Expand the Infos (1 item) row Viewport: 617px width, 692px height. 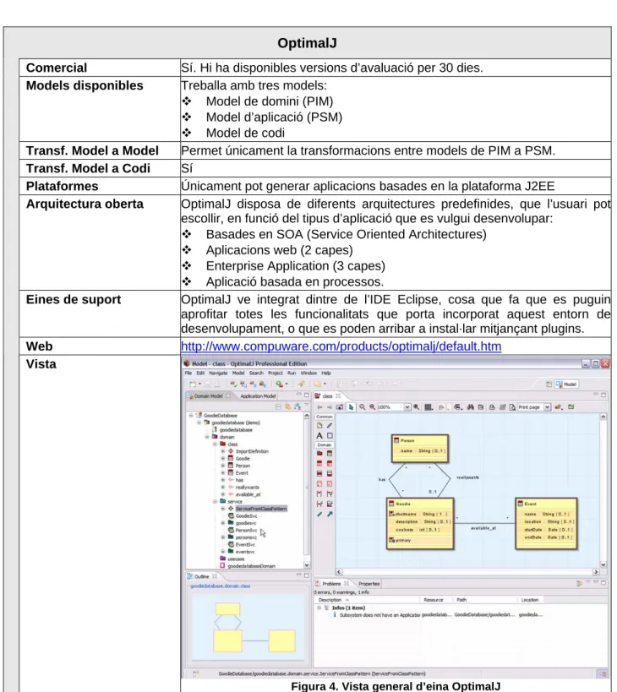(x=319, y=608)
